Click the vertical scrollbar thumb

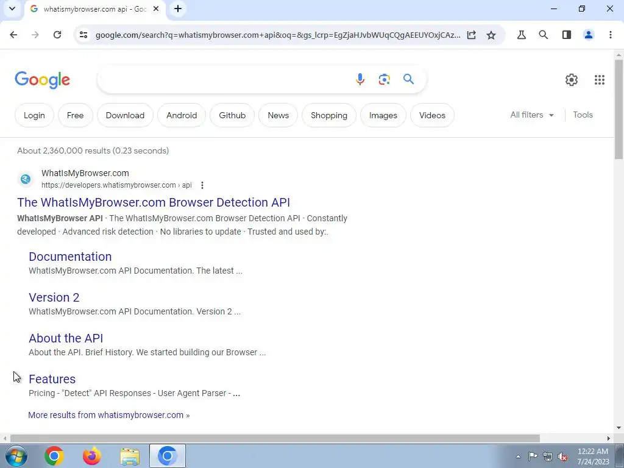[619, 110]
